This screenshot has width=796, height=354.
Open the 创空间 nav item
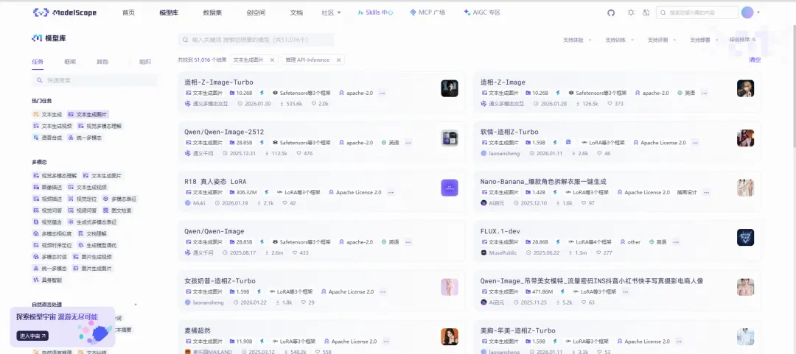(256, 13)
